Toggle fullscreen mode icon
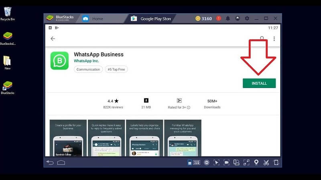Screen dimensions: 321x180 tap(246, 162)
